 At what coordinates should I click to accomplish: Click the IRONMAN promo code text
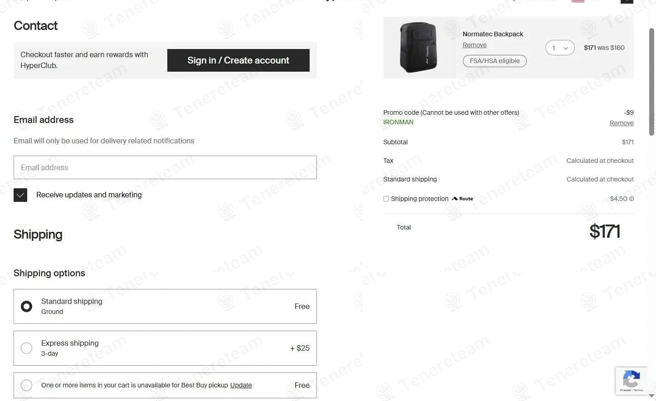(398, 122)
